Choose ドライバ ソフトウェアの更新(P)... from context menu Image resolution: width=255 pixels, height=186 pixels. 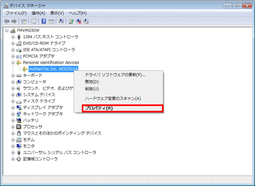pos(115,75)
